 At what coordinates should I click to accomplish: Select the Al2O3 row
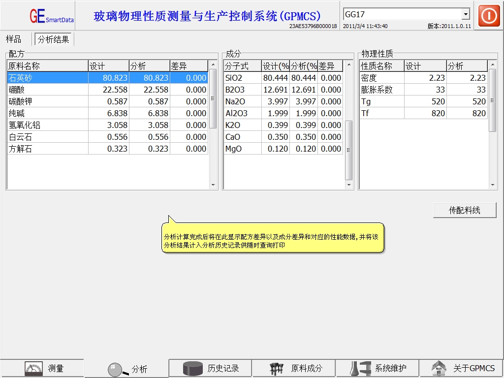pos(283,113)
